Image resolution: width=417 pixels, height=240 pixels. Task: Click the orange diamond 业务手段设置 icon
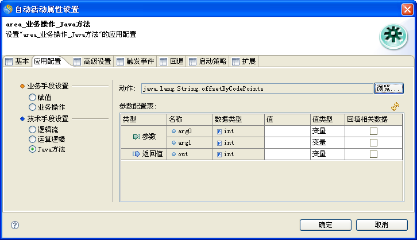coord(22,86)
